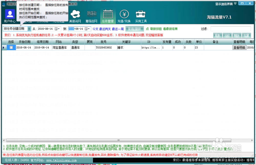
Task: Click the 复制 button
Action: [217, 35]
